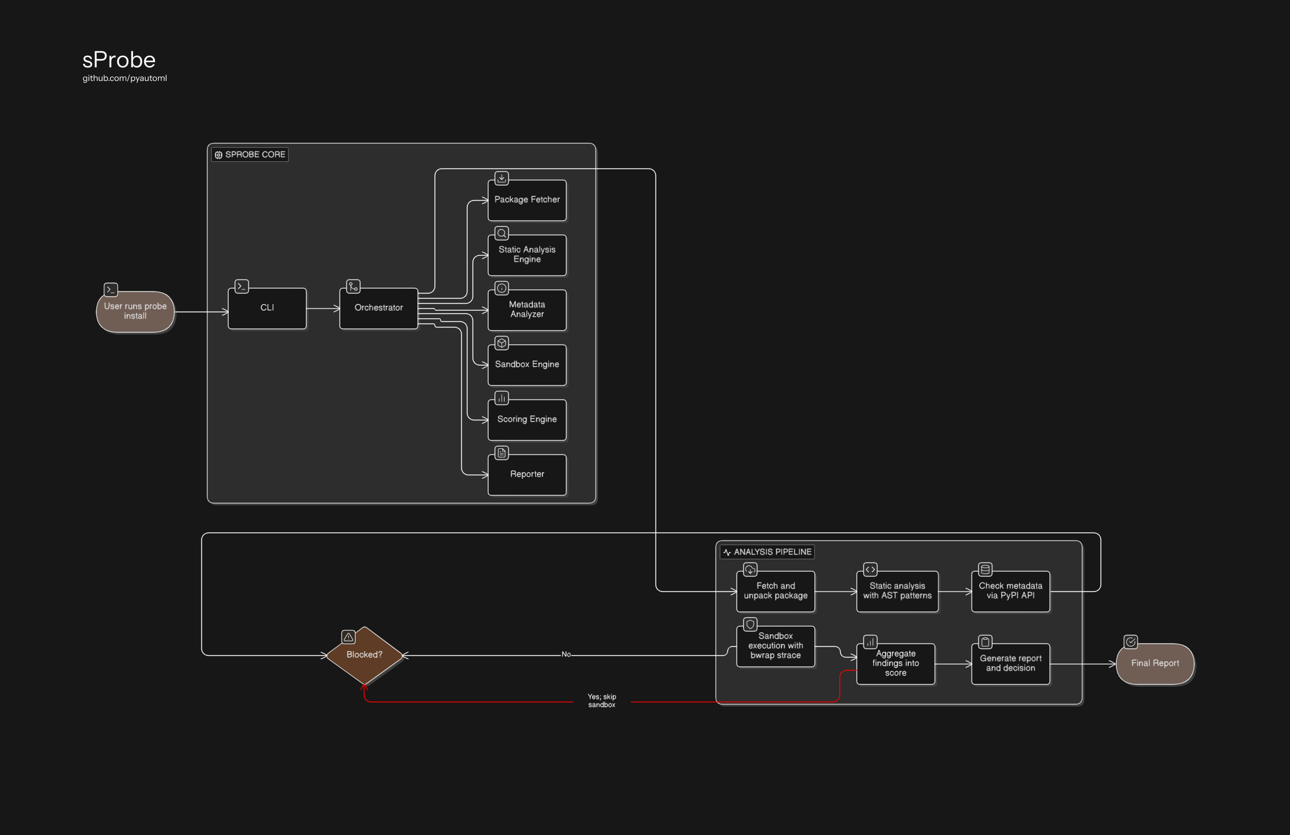
Task: Click the database icon on Check metadata node
Action: tap(985, 569)
